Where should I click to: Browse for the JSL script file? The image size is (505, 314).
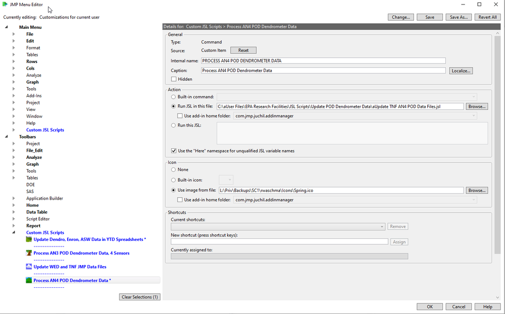[x=477, y=106]
